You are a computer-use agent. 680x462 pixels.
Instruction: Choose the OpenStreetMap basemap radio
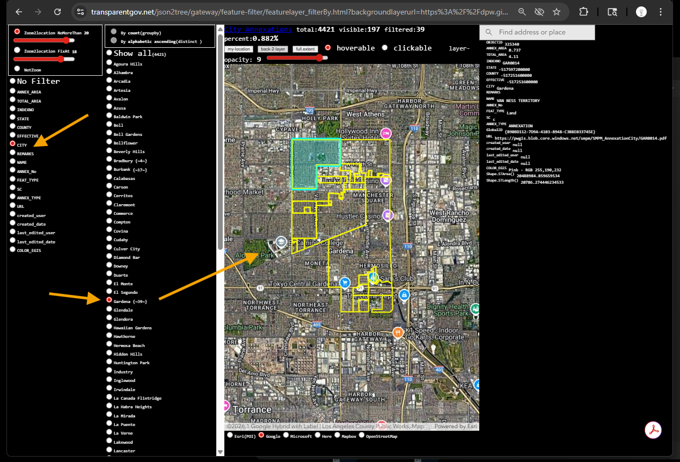point(362,436)
